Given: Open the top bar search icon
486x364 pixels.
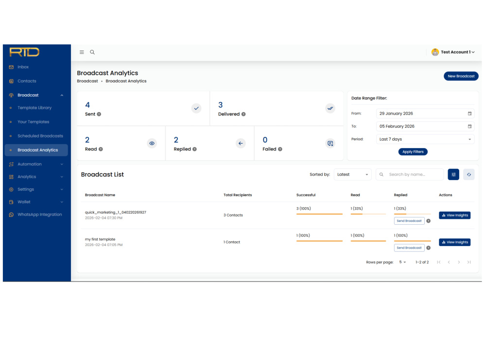Looking at the screenshot, I should [x=92, y=52].
